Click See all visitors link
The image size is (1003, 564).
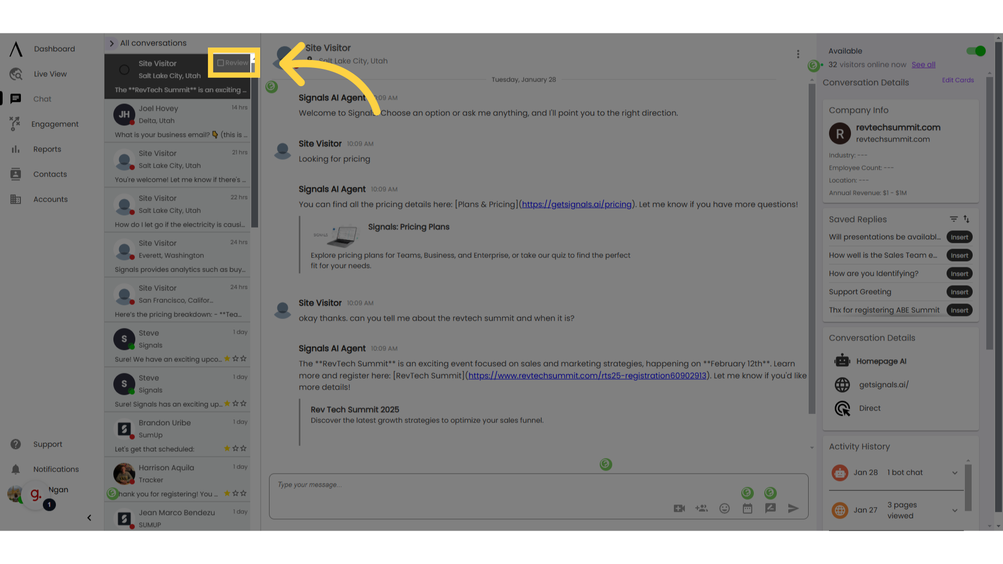[924, 65]
